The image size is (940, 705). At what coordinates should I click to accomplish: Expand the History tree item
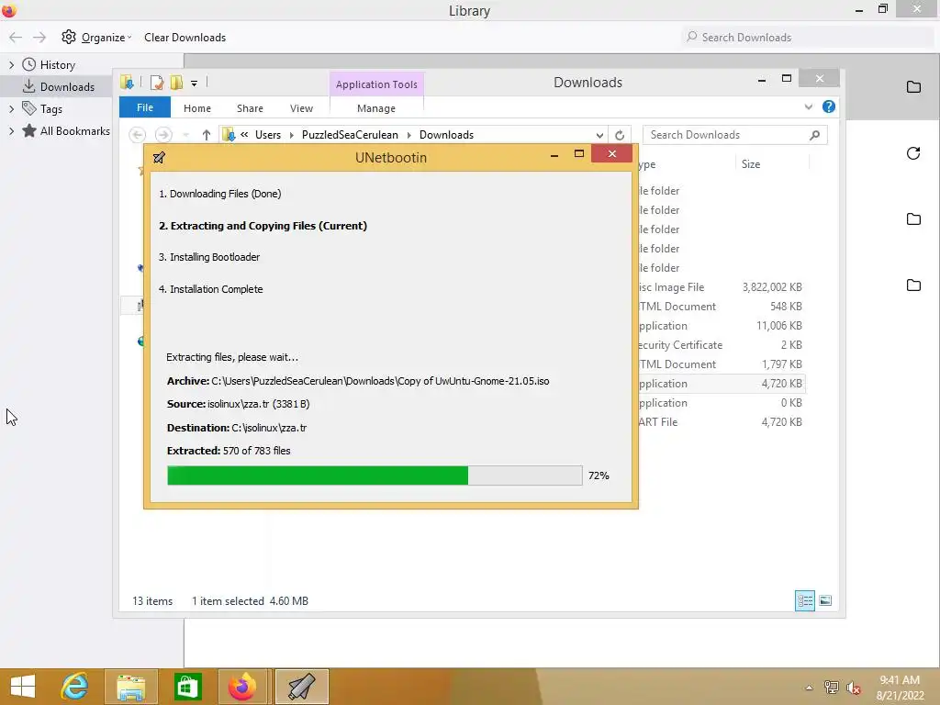point(11,65)
